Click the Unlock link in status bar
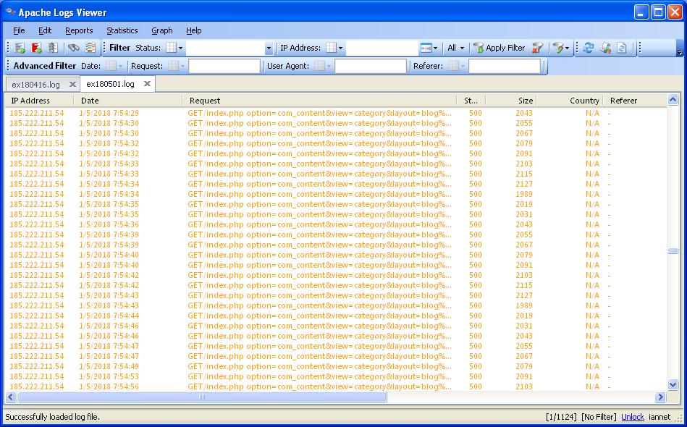687x427 pixels. (633, 417)
